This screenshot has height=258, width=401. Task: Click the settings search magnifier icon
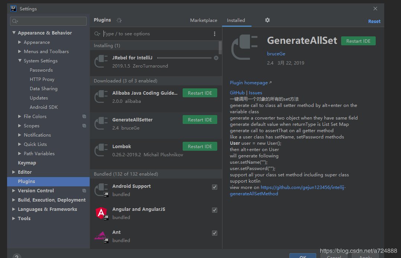(15, 21)
